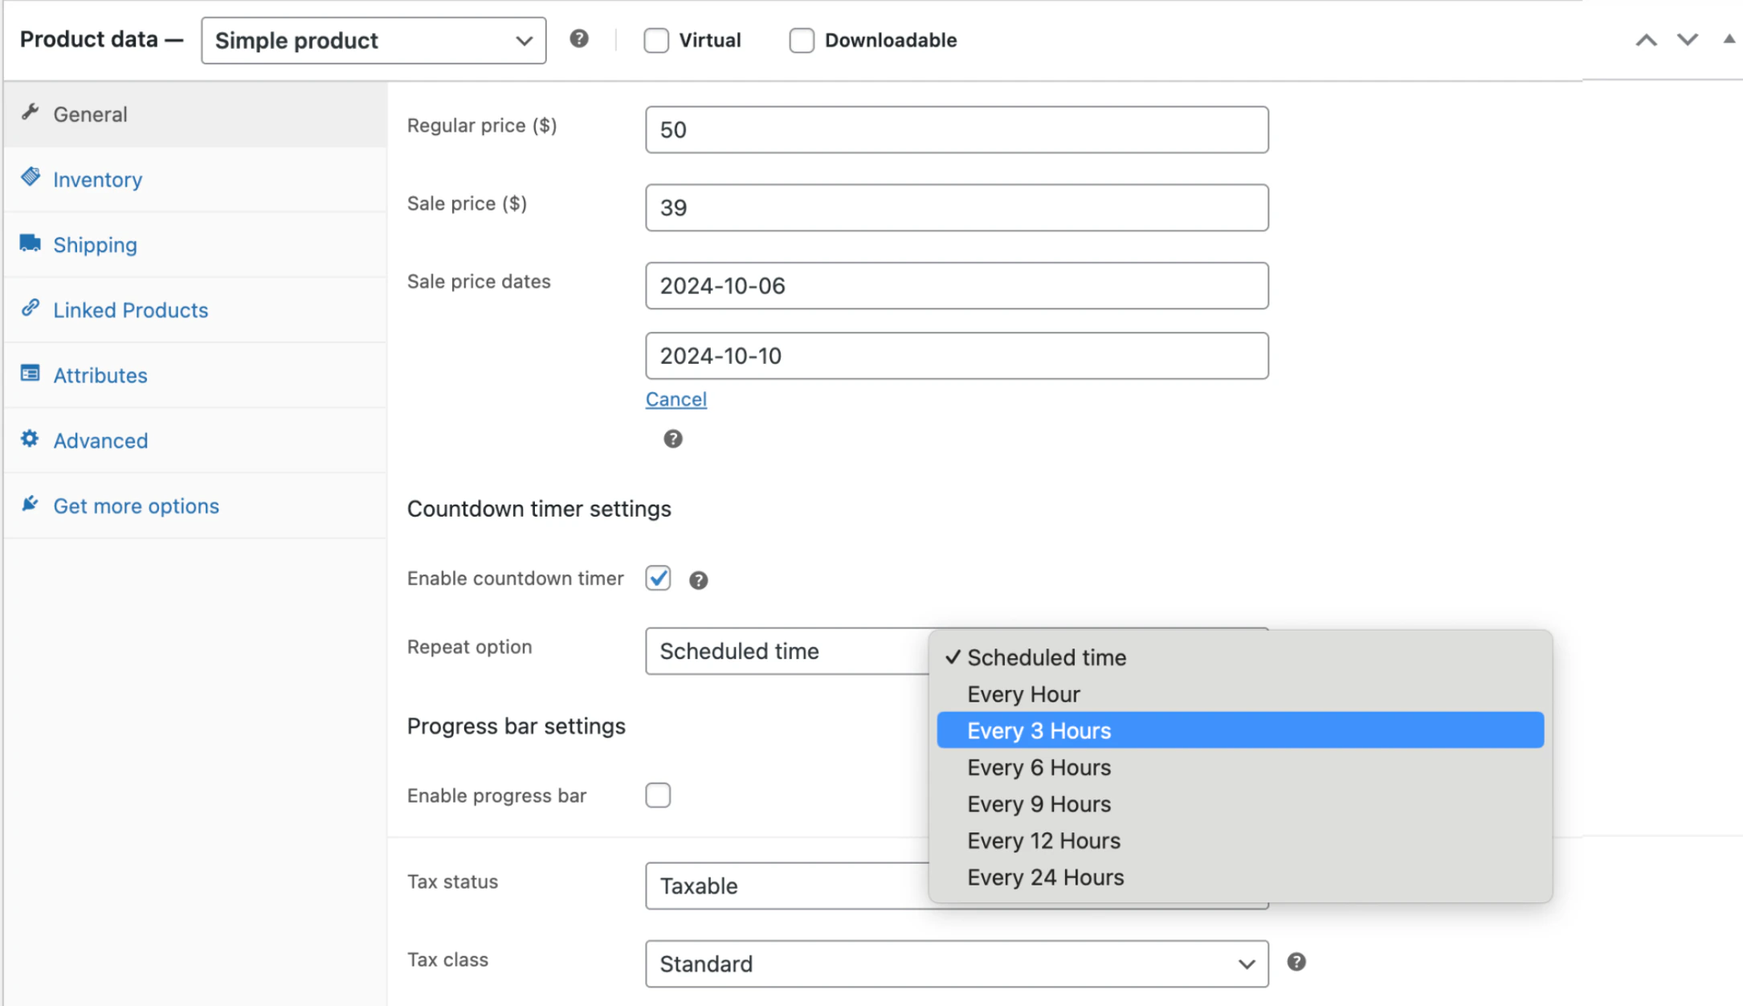Check Enable progress bar

pyautogui.click(x=658, y=795)
